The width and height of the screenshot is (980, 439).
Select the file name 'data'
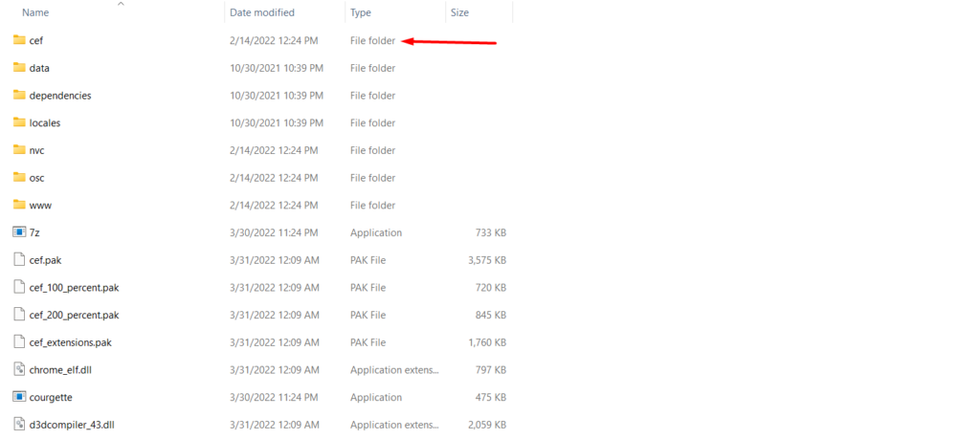pos(39,68)
